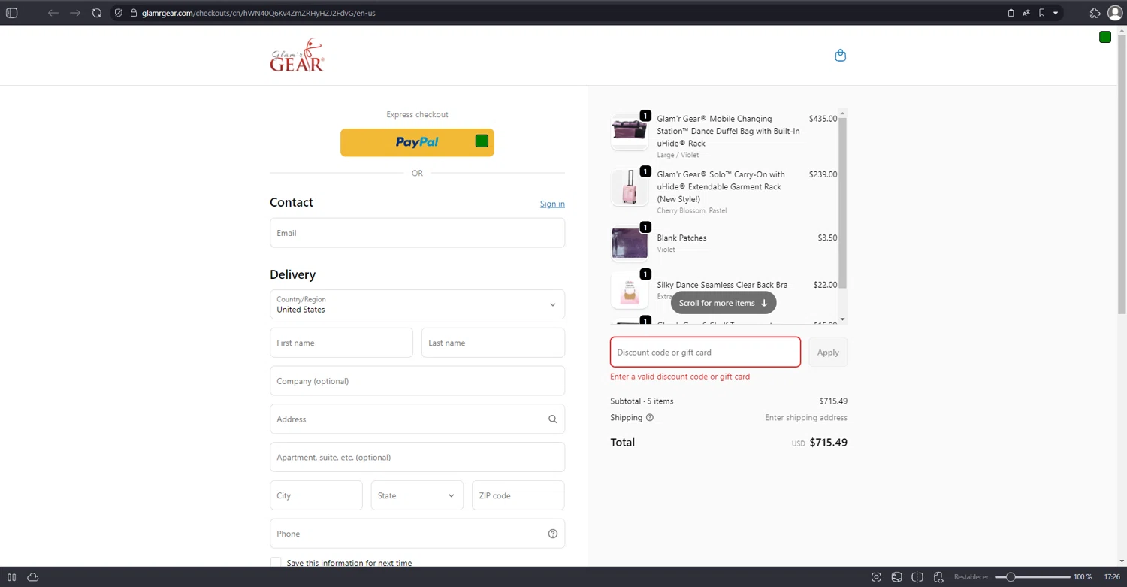The height and width of the screenshot is (587, 1127).
Task: Focus the Last name field
Action: click(x=493, y=343)
